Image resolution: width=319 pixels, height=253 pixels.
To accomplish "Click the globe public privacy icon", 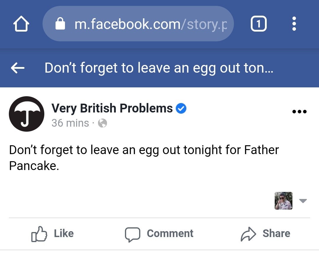I will coord(102,123).
